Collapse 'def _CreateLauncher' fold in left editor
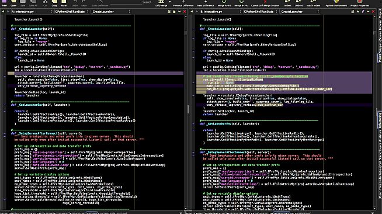The width and height of the screenshot is (382, 214). tap(5, 29)
